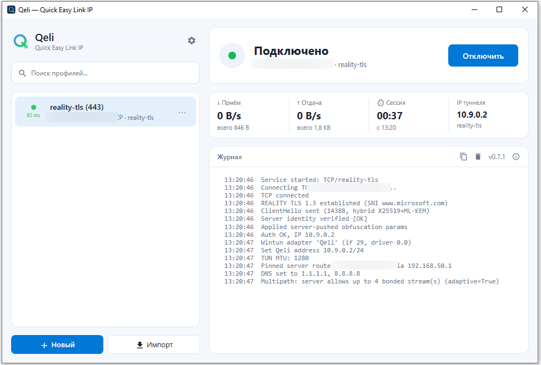Clear the journal with trash icon

tap(478, 157)
